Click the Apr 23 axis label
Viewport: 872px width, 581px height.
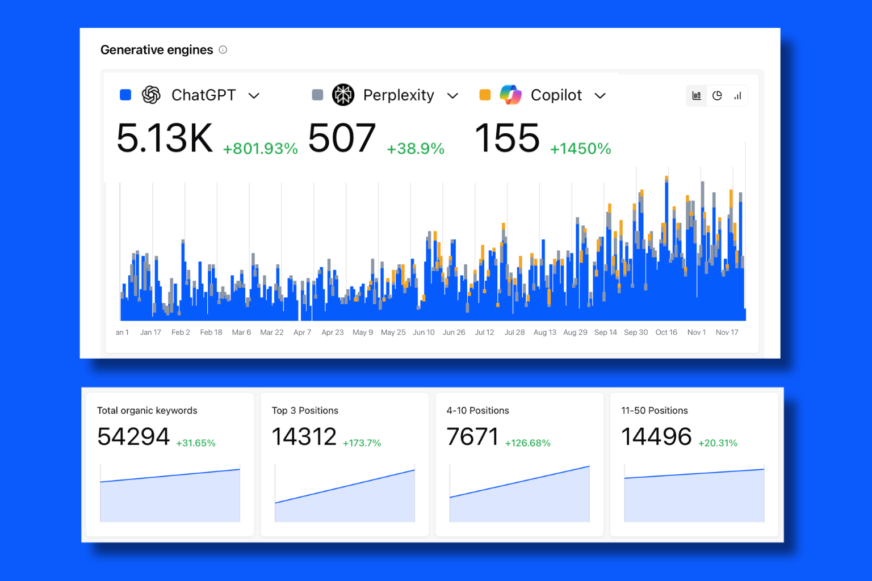(333, 332)
